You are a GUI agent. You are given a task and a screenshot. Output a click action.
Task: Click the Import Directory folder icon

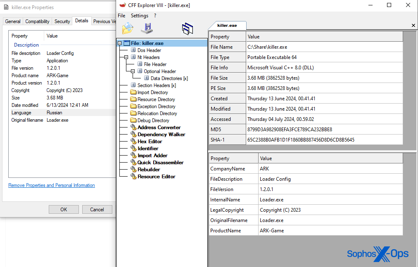point(133,92)
